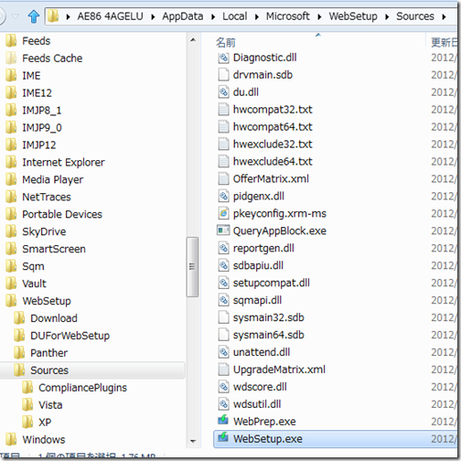
Task: Click the pkeyconfig.xrm-ms file icon
Action: [x=223, y=213]
